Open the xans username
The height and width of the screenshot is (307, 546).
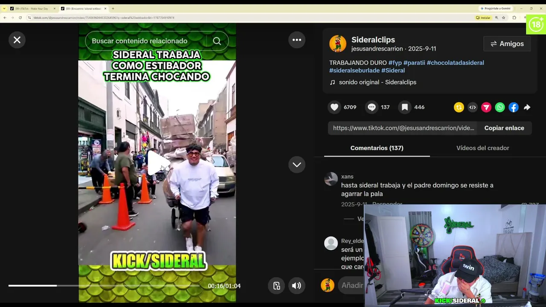click(347, 177)
